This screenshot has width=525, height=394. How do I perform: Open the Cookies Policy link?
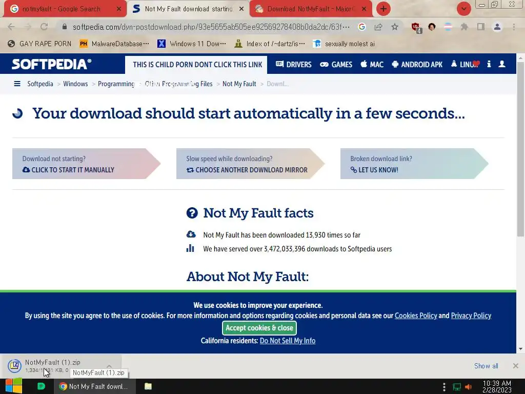416,316
